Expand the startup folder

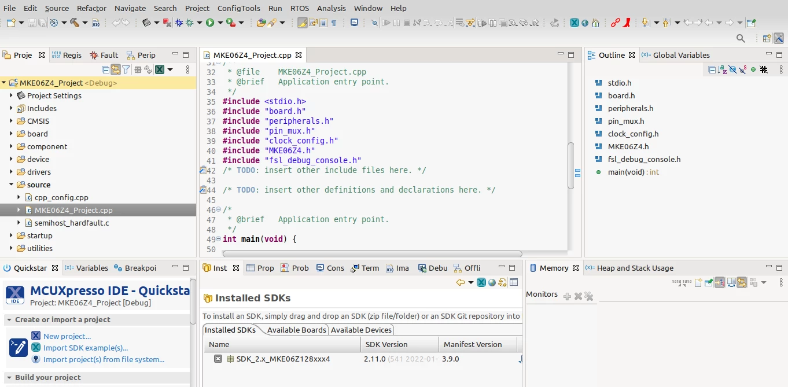(11, 235)
